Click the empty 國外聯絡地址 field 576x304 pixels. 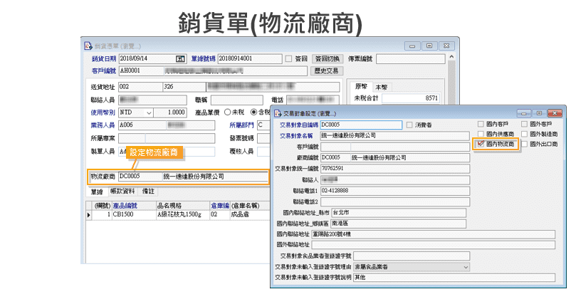(x=433, y=245)
